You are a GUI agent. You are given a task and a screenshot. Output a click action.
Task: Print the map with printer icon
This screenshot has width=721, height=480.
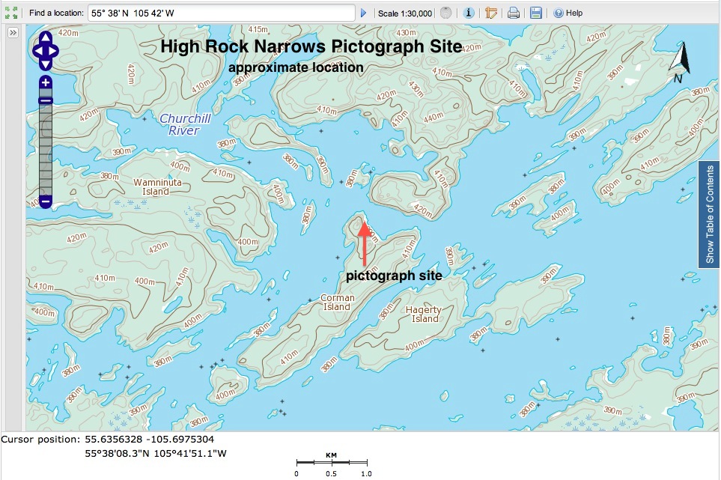click(x=514, y=13)
